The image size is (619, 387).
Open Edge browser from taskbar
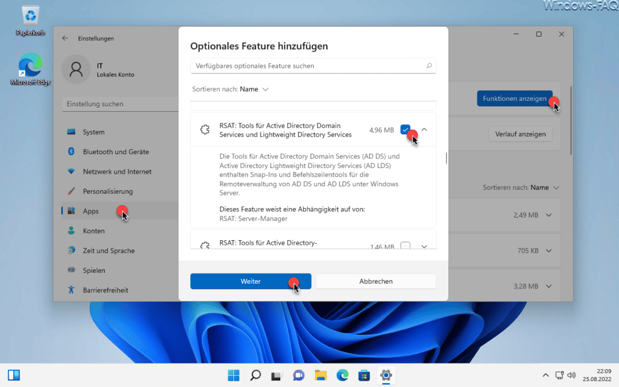(342, 375)
